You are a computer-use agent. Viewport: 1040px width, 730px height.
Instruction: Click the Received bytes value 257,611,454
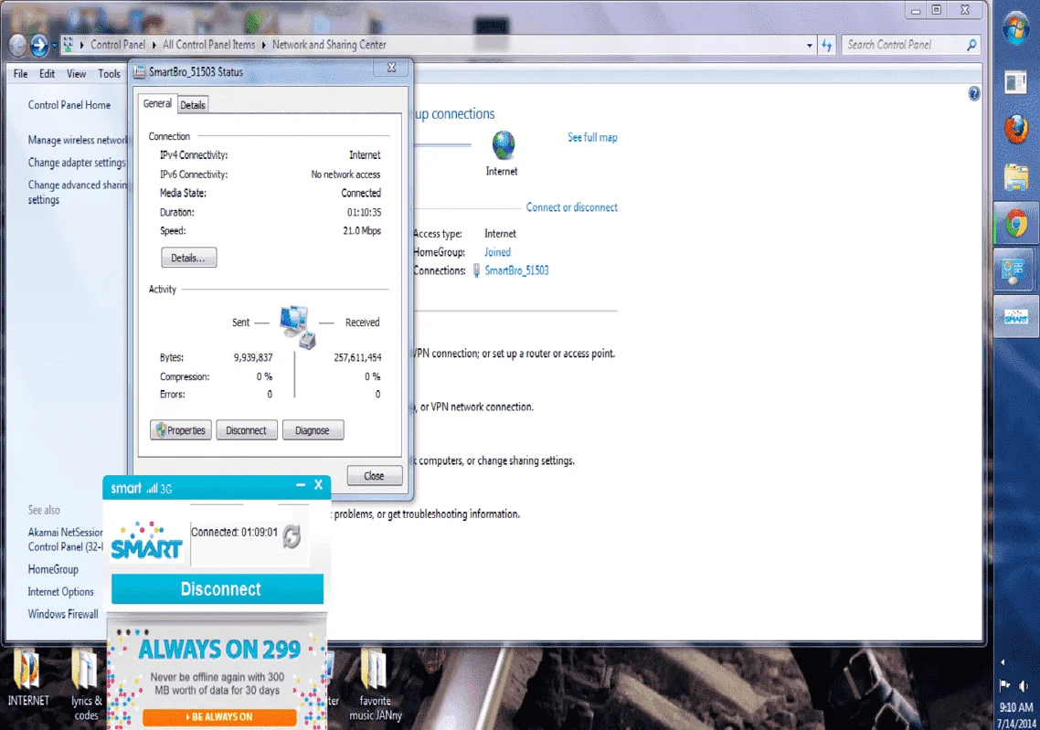[x=357, y=357]
